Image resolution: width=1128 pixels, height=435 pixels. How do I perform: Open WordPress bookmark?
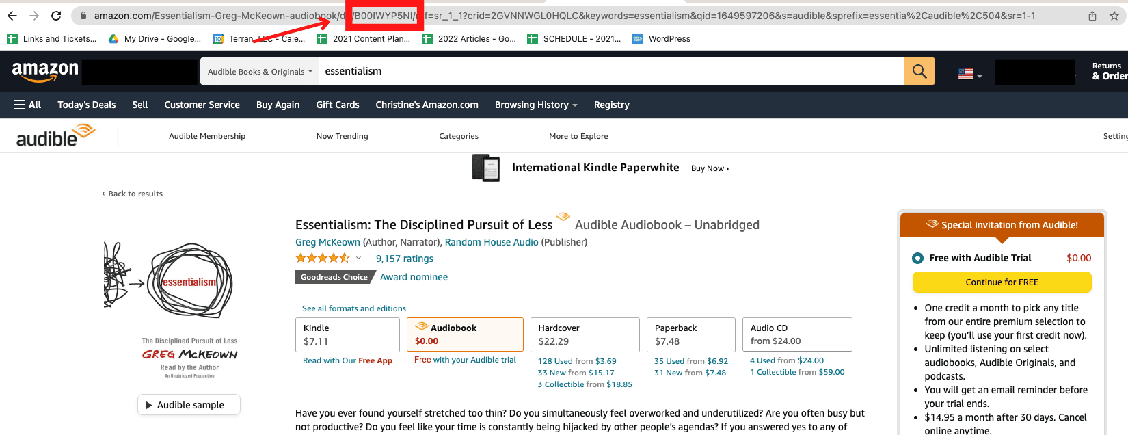click(x=662, y=39)
